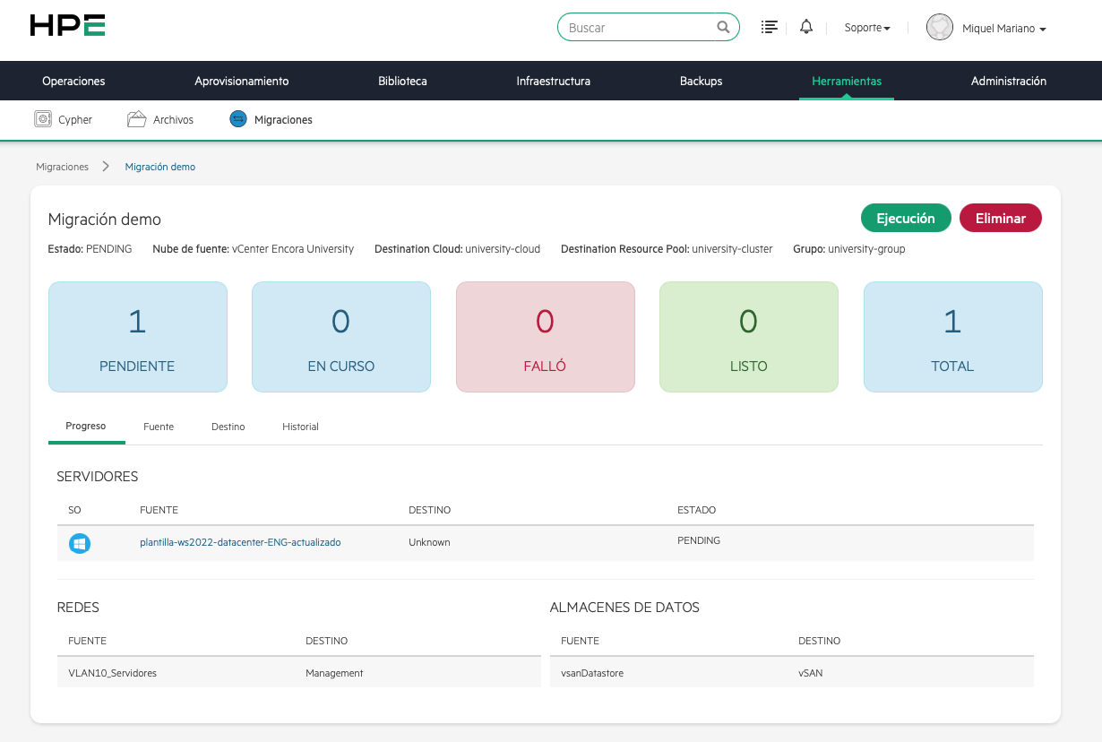Screen dimensions: 1102x742
Task: Open the Administración menu
Action: [x=1009, y=81]
